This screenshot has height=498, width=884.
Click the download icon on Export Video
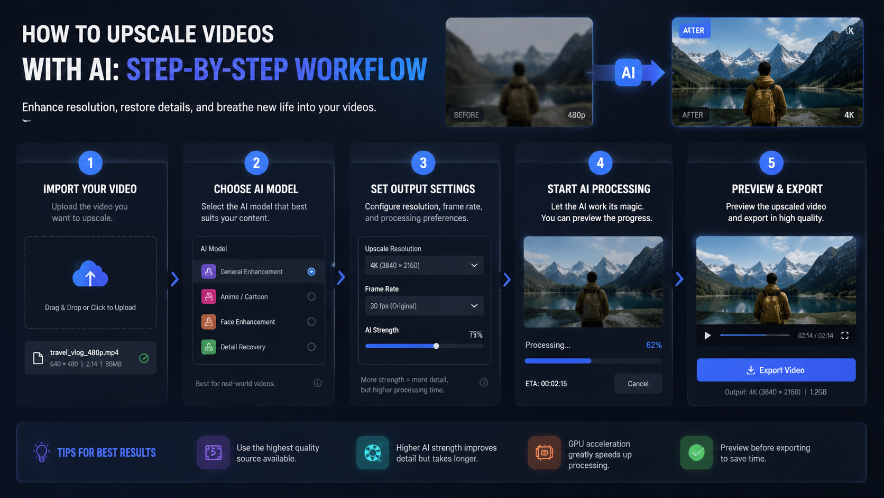click(x=751, y=370)
